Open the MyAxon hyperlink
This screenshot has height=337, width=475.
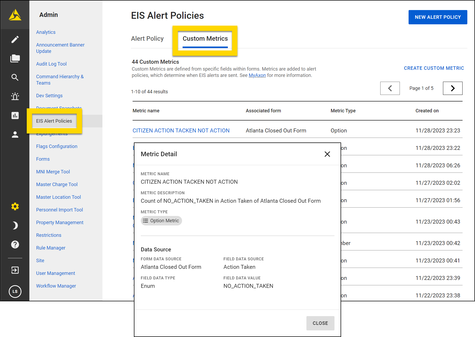point(257,75)
